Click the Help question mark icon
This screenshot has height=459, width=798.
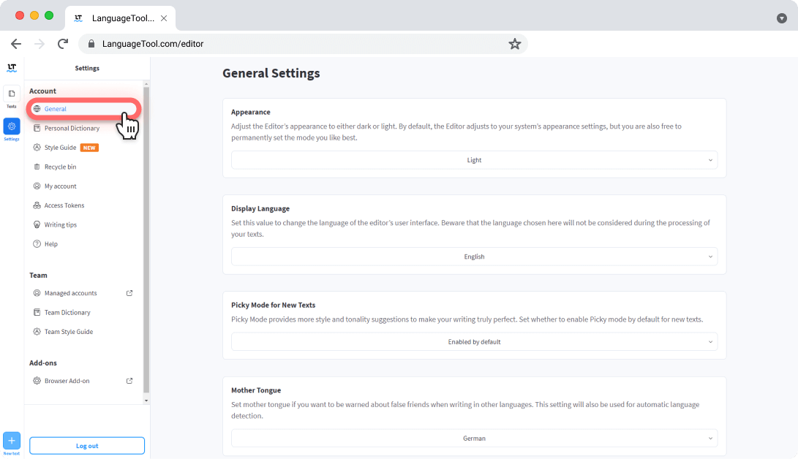pos(37,244)
